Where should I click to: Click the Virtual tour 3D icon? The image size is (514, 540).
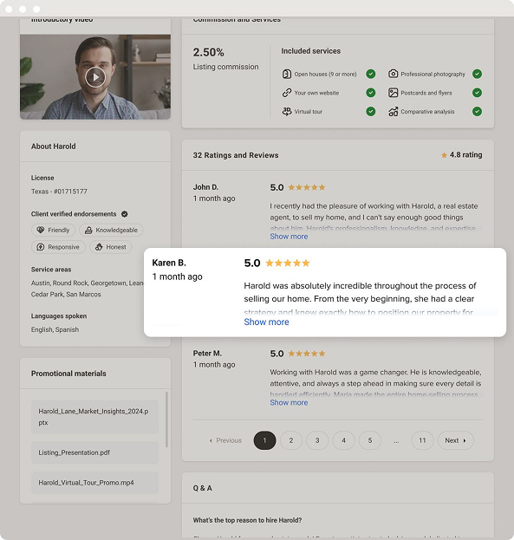(x=287, y=112)
